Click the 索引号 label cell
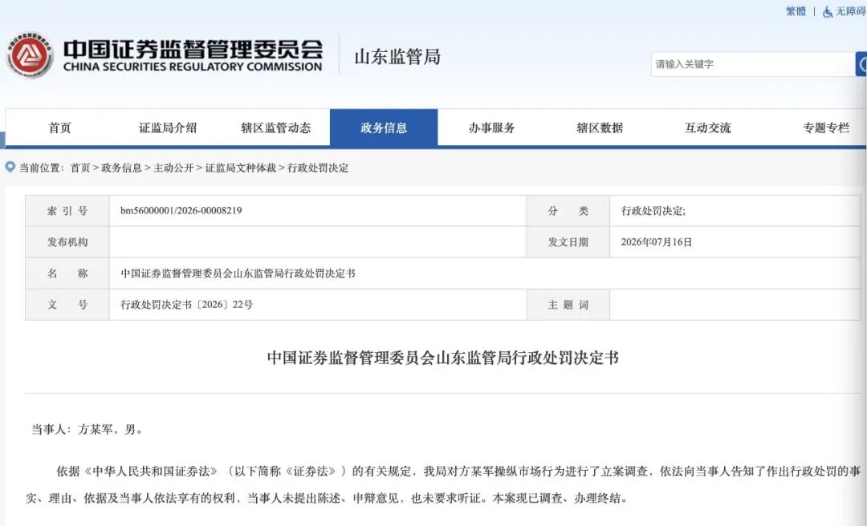Screen dimensions: 867x526 click(67, 211)
